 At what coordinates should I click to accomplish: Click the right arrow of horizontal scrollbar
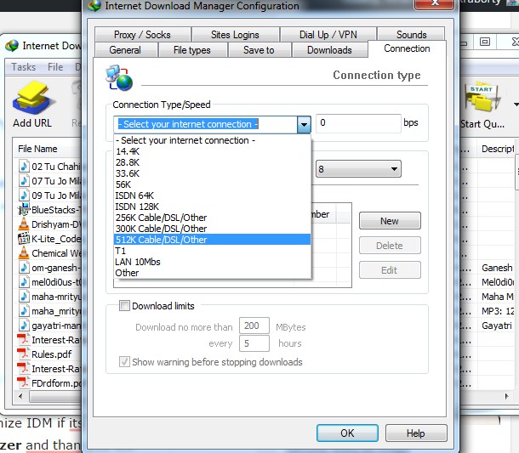506,396
